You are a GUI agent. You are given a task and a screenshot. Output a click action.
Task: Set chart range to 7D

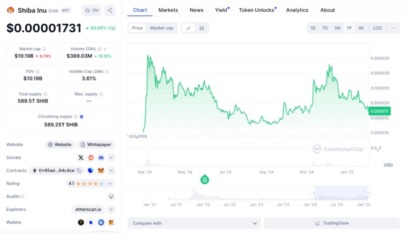pyautogui.click(x=325, y=28)
